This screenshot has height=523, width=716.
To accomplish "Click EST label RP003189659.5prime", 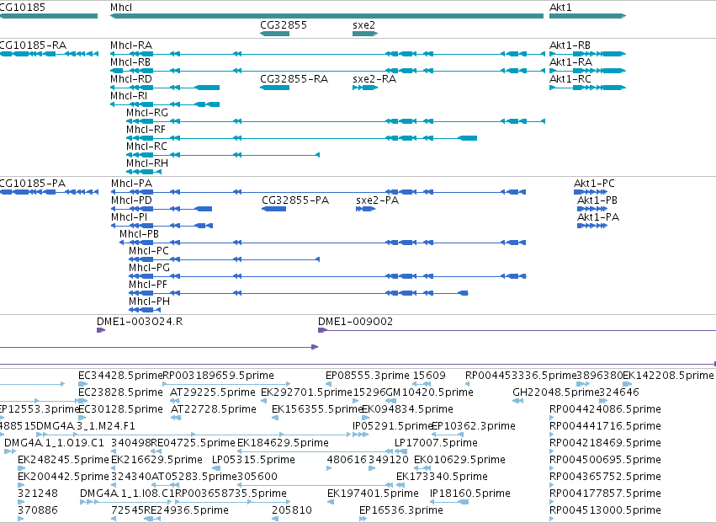I will 218,376.
